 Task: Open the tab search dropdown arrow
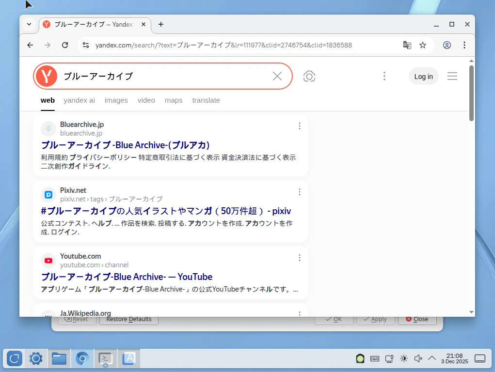point(29,24)
